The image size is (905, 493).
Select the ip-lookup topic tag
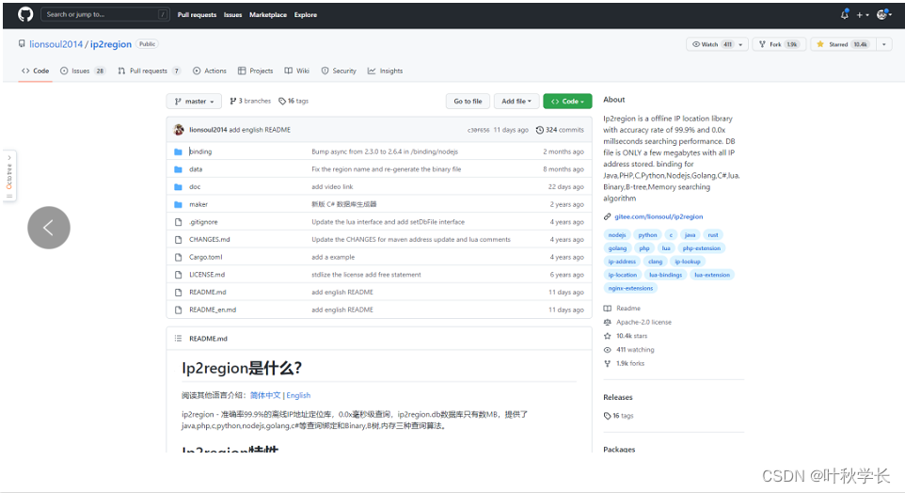(688, 262)
